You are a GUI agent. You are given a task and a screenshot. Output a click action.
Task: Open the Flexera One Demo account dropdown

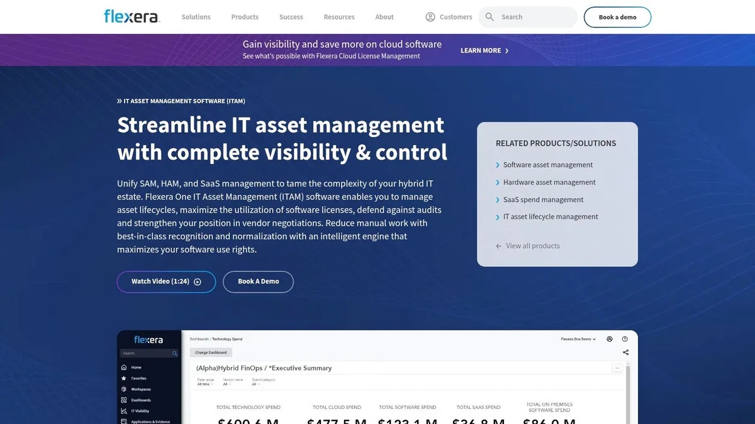coord(578,339)
